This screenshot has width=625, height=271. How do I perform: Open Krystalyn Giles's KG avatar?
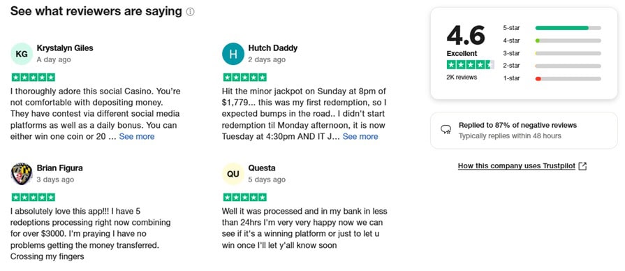pos(22,54)
